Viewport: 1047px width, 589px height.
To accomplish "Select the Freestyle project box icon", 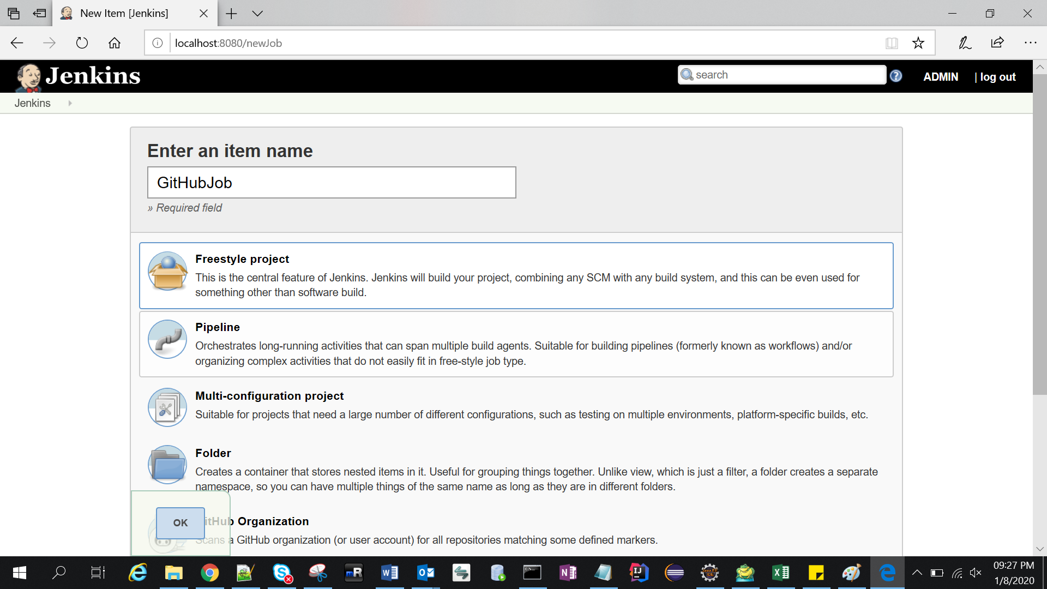I will (x=167, y=271).
